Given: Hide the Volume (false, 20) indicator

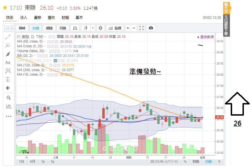Looking at the screenshot, I should pos(51,51).
